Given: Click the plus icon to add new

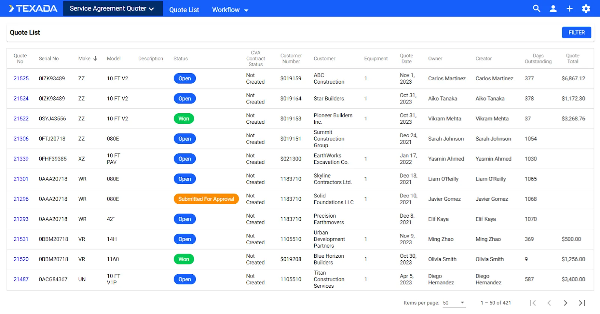Looking at the screenshot, I should click(569, 9).
